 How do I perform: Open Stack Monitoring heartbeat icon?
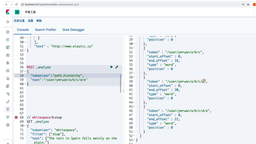[x=8, y=117]
